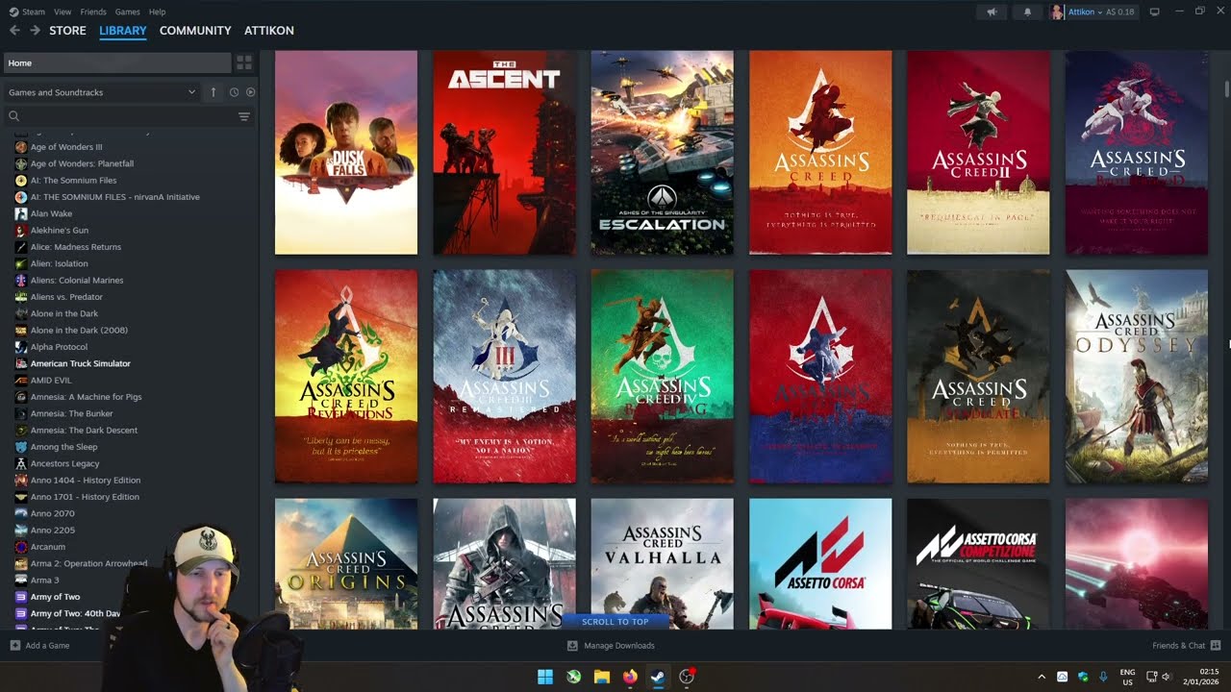Click the Alan Wake game icon

(21, 213)
